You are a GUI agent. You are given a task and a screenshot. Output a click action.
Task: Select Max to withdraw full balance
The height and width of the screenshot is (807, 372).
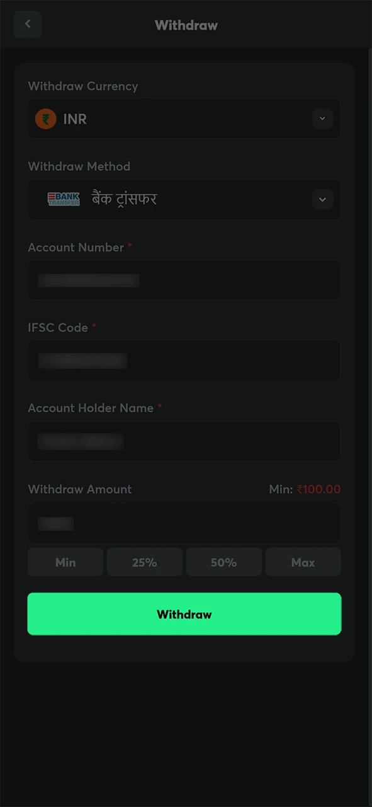(x=303, y=562)
